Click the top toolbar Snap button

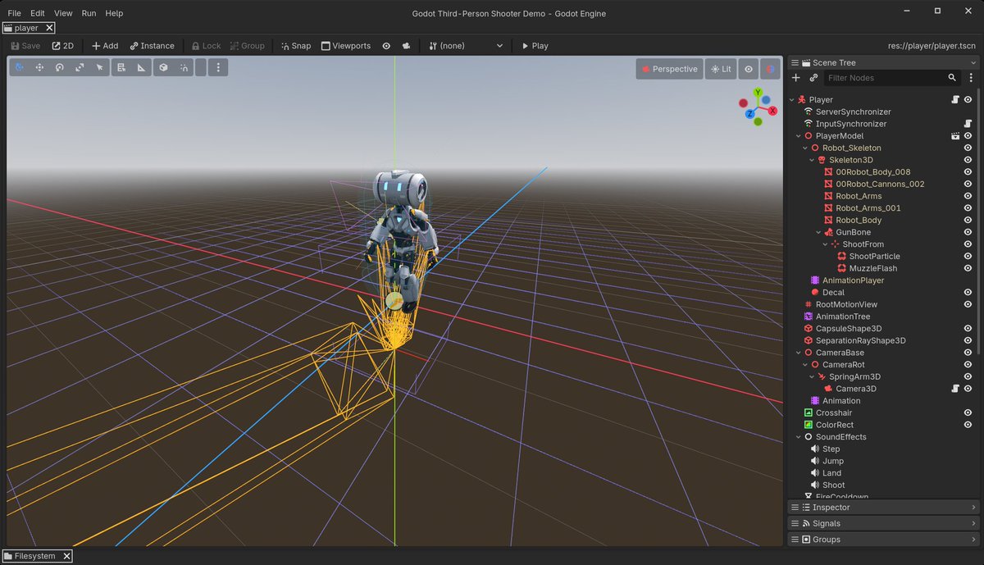point(296,46)
